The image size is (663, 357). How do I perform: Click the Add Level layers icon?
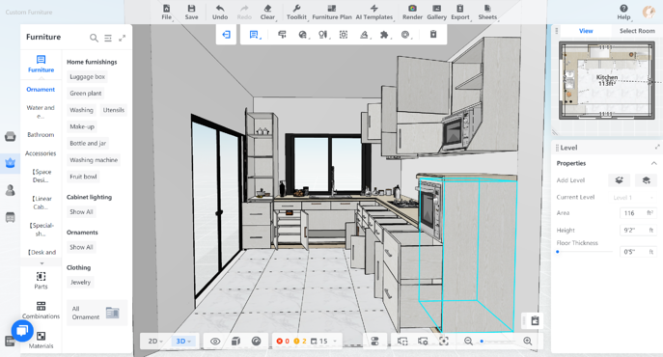click(619, 180)
